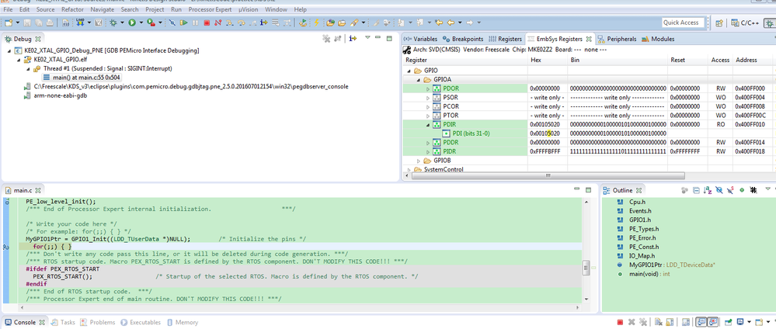The height and width of the screenshot is (329, 776).
Task: Expand the PDOR register row
Action: click(428, 88)
